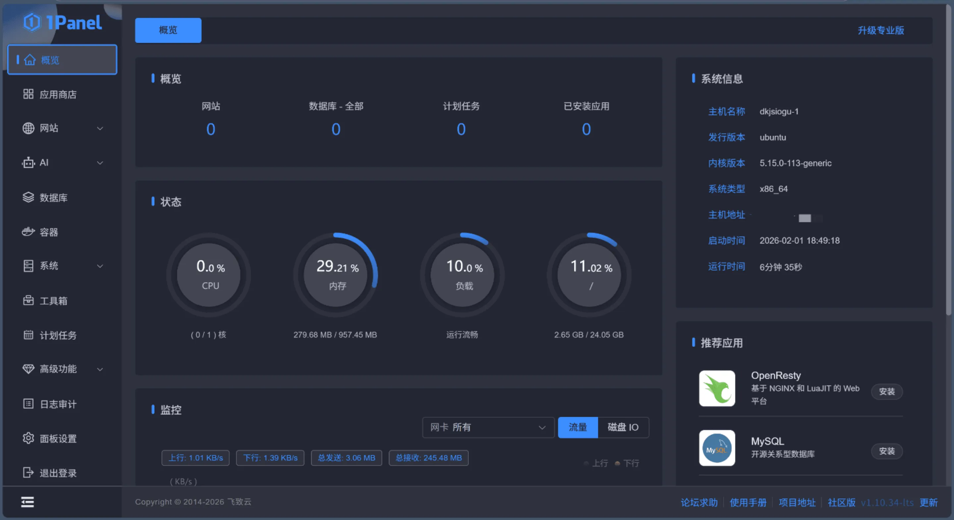Image resolution: width=954 pixels, height=520 pixels.
Task: Open 论坛求助 footer link
Action: pyautogui.click(x=699, y=502)
